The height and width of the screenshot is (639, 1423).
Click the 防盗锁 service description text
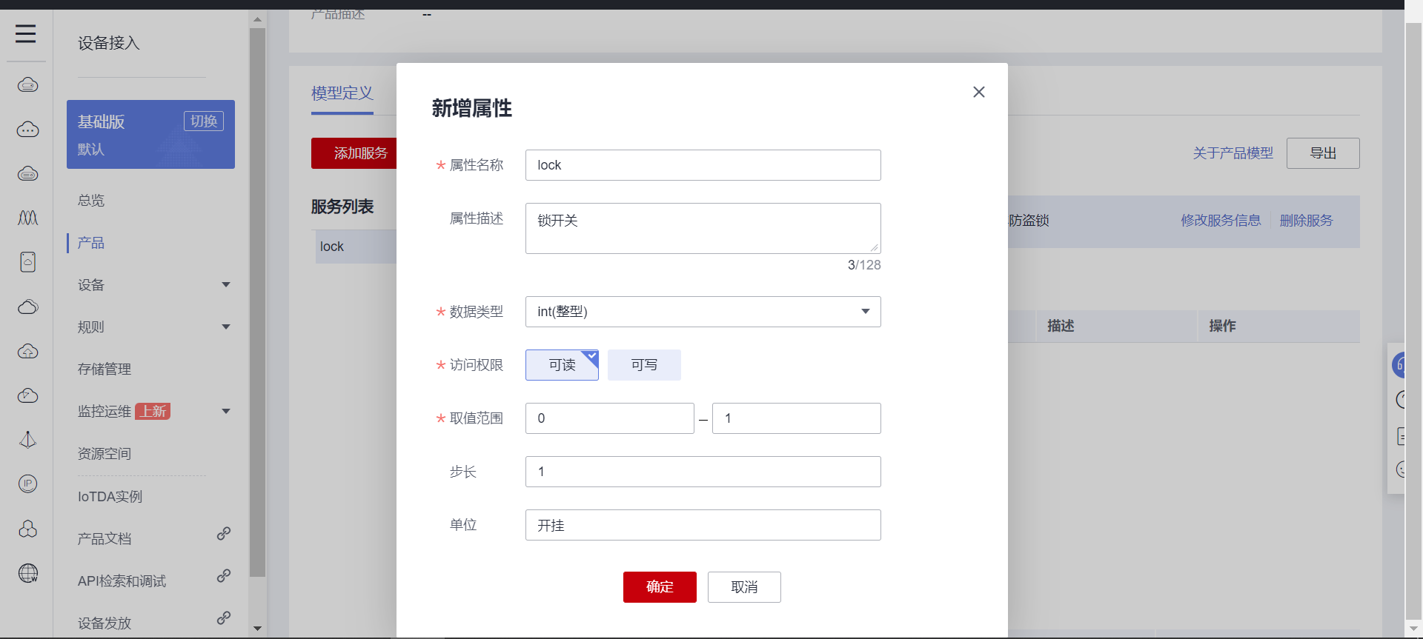click(1029, 221)
